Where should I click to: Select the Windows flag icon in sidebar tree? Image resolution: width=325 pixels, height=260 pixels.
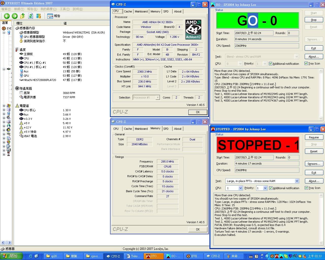8,106
